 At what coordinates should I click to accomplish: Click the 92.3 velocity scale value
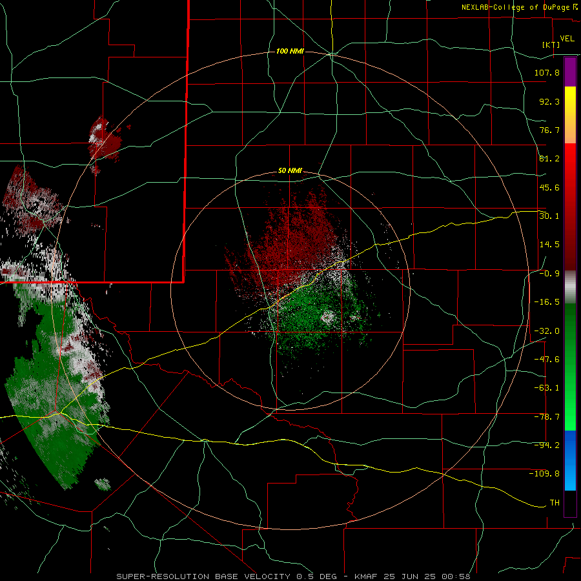click(549, 101)
